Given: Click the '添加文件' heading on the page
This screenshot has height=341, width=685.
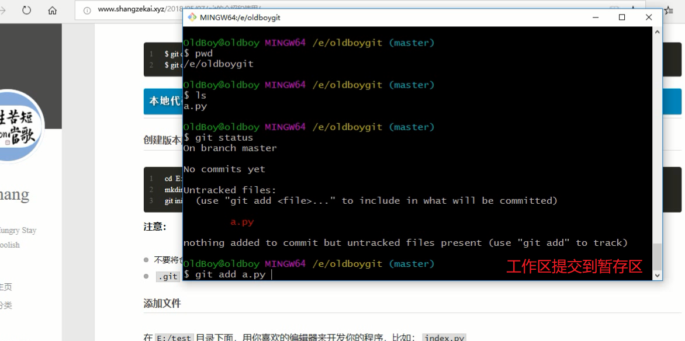Looking at the screenshot, I should (x=162, y=304).
